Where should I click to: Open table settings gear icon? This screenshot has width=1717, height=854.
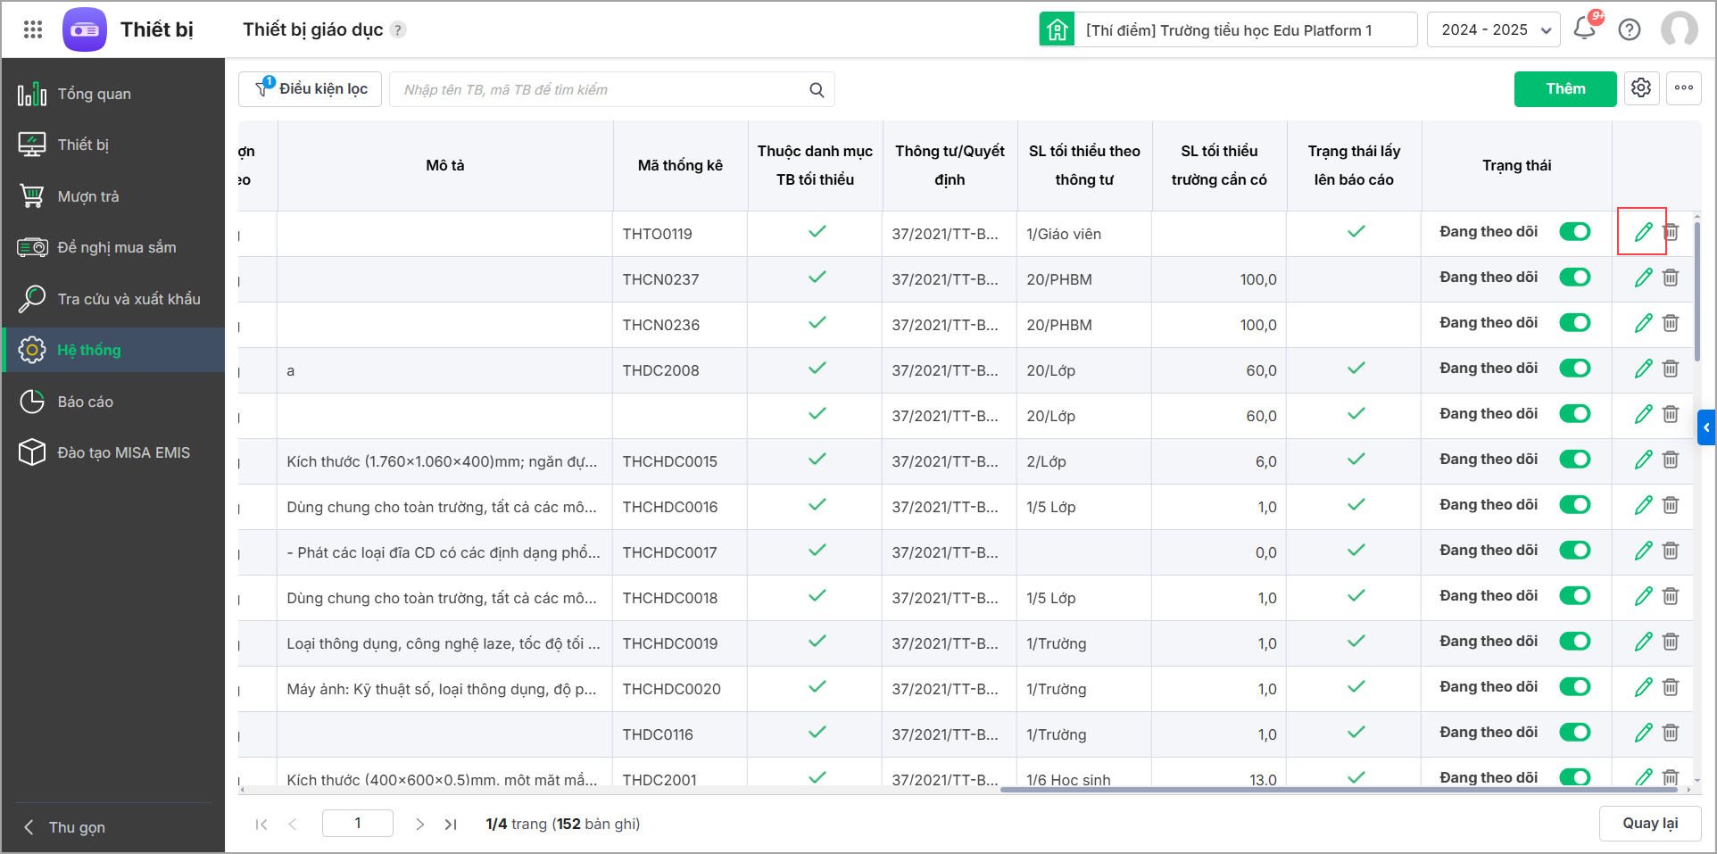1641,88
